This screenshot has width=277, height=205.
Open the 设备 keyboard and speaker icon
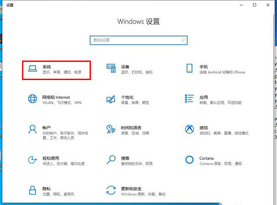111,68
